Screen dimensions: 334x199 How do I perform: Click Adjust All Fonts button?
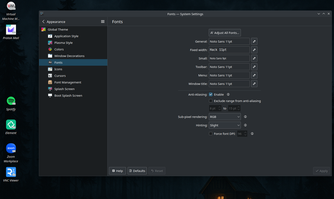tap(225, 33)
